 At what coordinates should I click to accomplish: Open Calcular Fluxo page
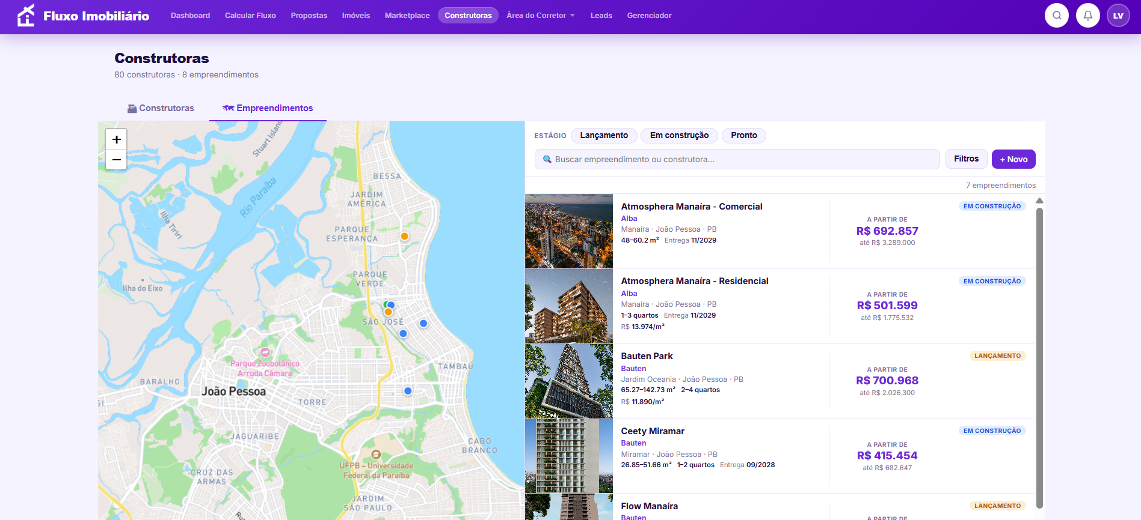pyautogui.click(x=250, y=16)
